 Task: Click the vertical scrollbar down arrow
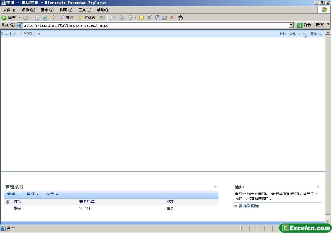pyautogui.click(x=328, y=222)
